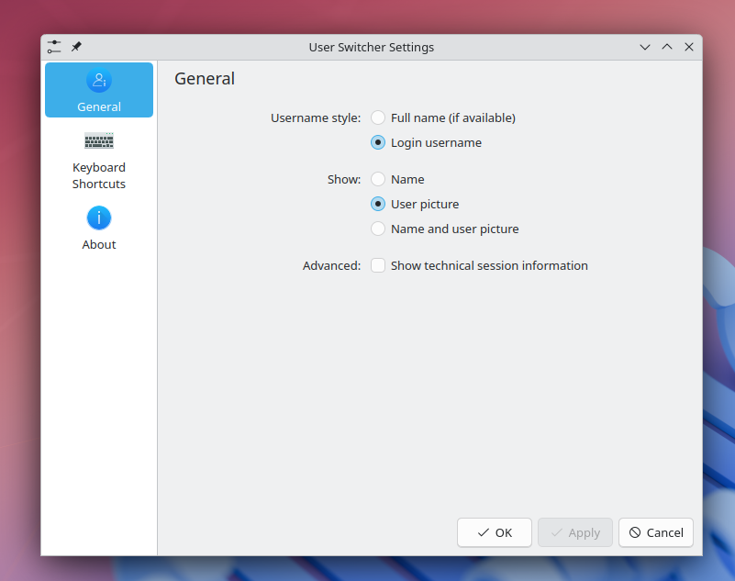This screenshot has height=581, width=735.
Task: Close the User Switcher Settings window
Action: click(x=689, y=47)
